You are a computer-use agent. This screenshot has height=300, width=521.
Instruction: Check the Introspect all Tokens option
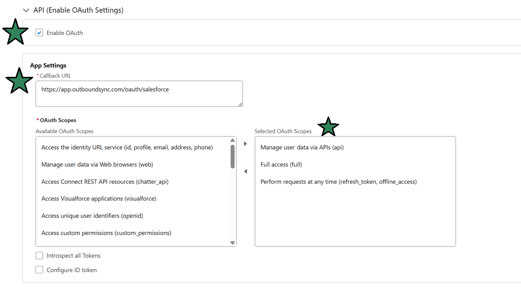point(39,255)
